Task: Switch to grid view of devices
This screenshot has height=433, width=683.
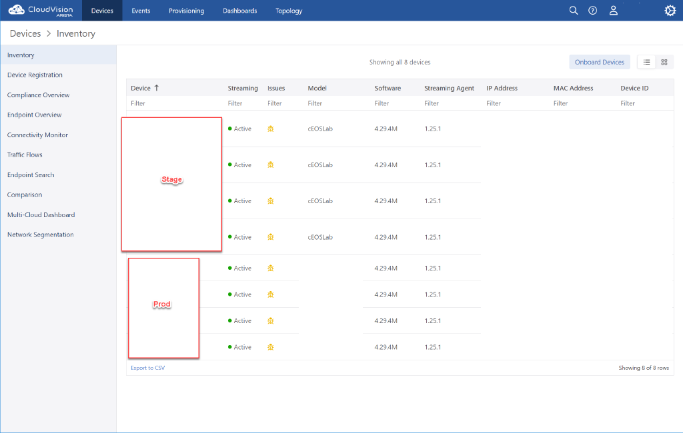Action: (x=664, y=61)
